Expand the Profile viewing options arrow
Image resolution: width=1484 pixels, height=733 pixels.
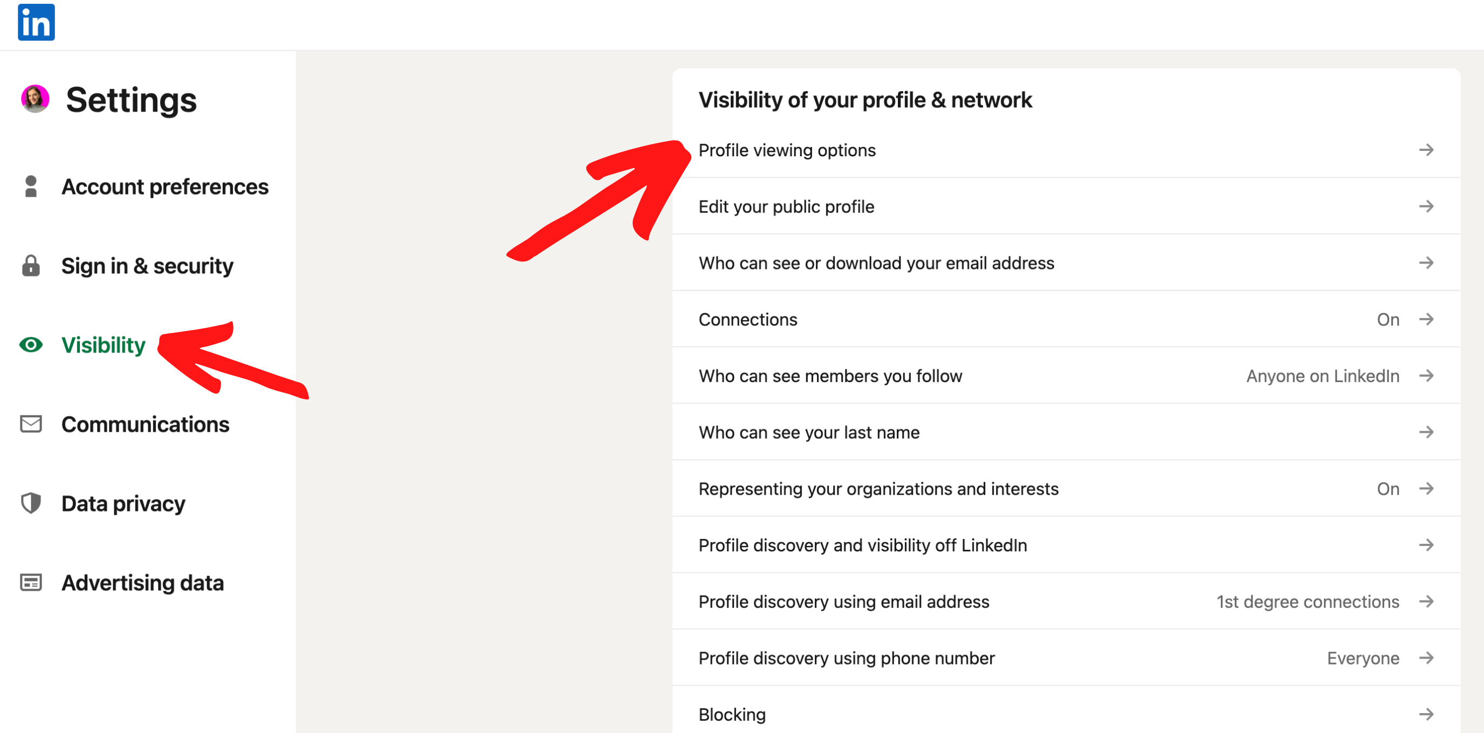point(1427,150)
